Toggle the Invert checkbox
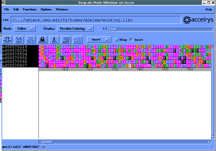The image size is (216, 151). pos(131,40)
